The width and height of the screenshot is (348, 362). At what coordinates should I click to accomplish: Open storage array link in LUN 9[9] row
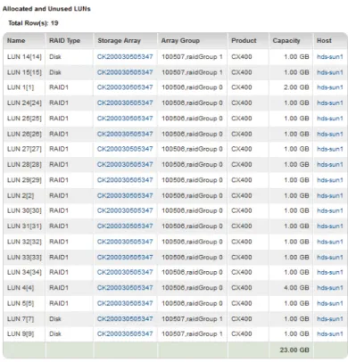(x=125, y=333)
